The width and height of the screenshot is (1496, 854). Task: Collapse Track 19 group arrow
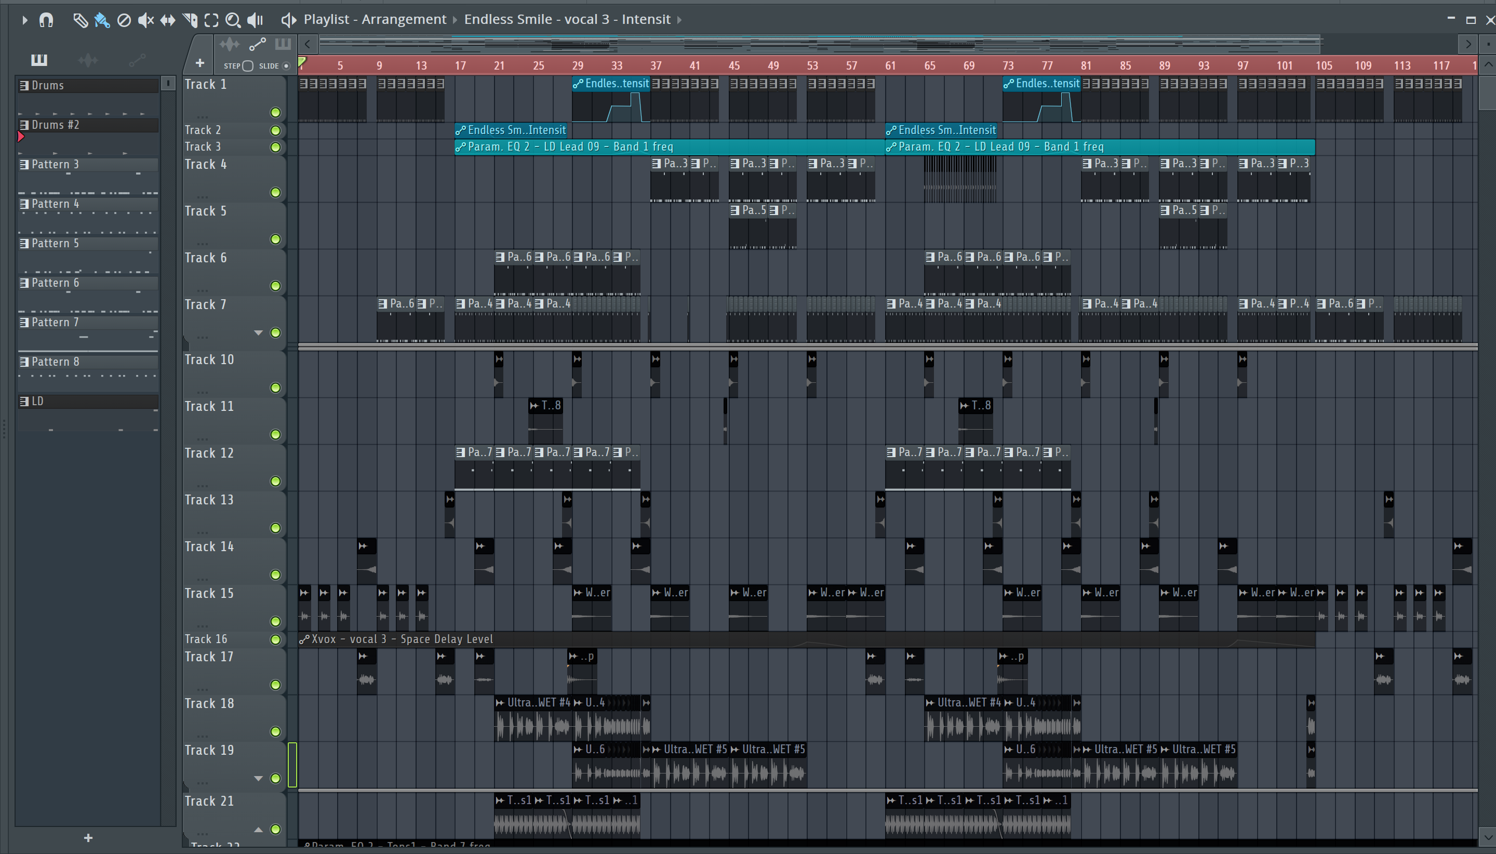pos(258,778)
